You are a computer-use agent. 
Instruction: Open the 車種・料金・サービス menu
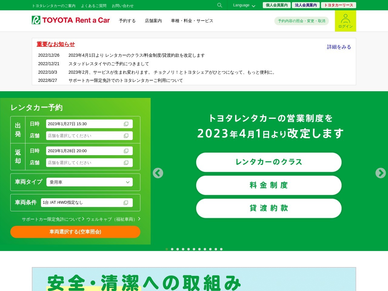pos(192,21)
